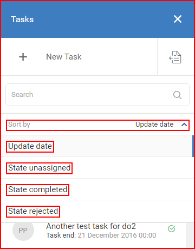The width and height of the screenshot is (195, 249).
Task: Open task Another test task for do2
Action: point(91,226)
